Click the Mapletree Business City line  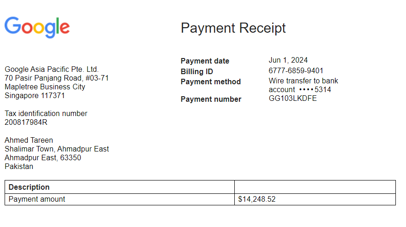point(45,87)
